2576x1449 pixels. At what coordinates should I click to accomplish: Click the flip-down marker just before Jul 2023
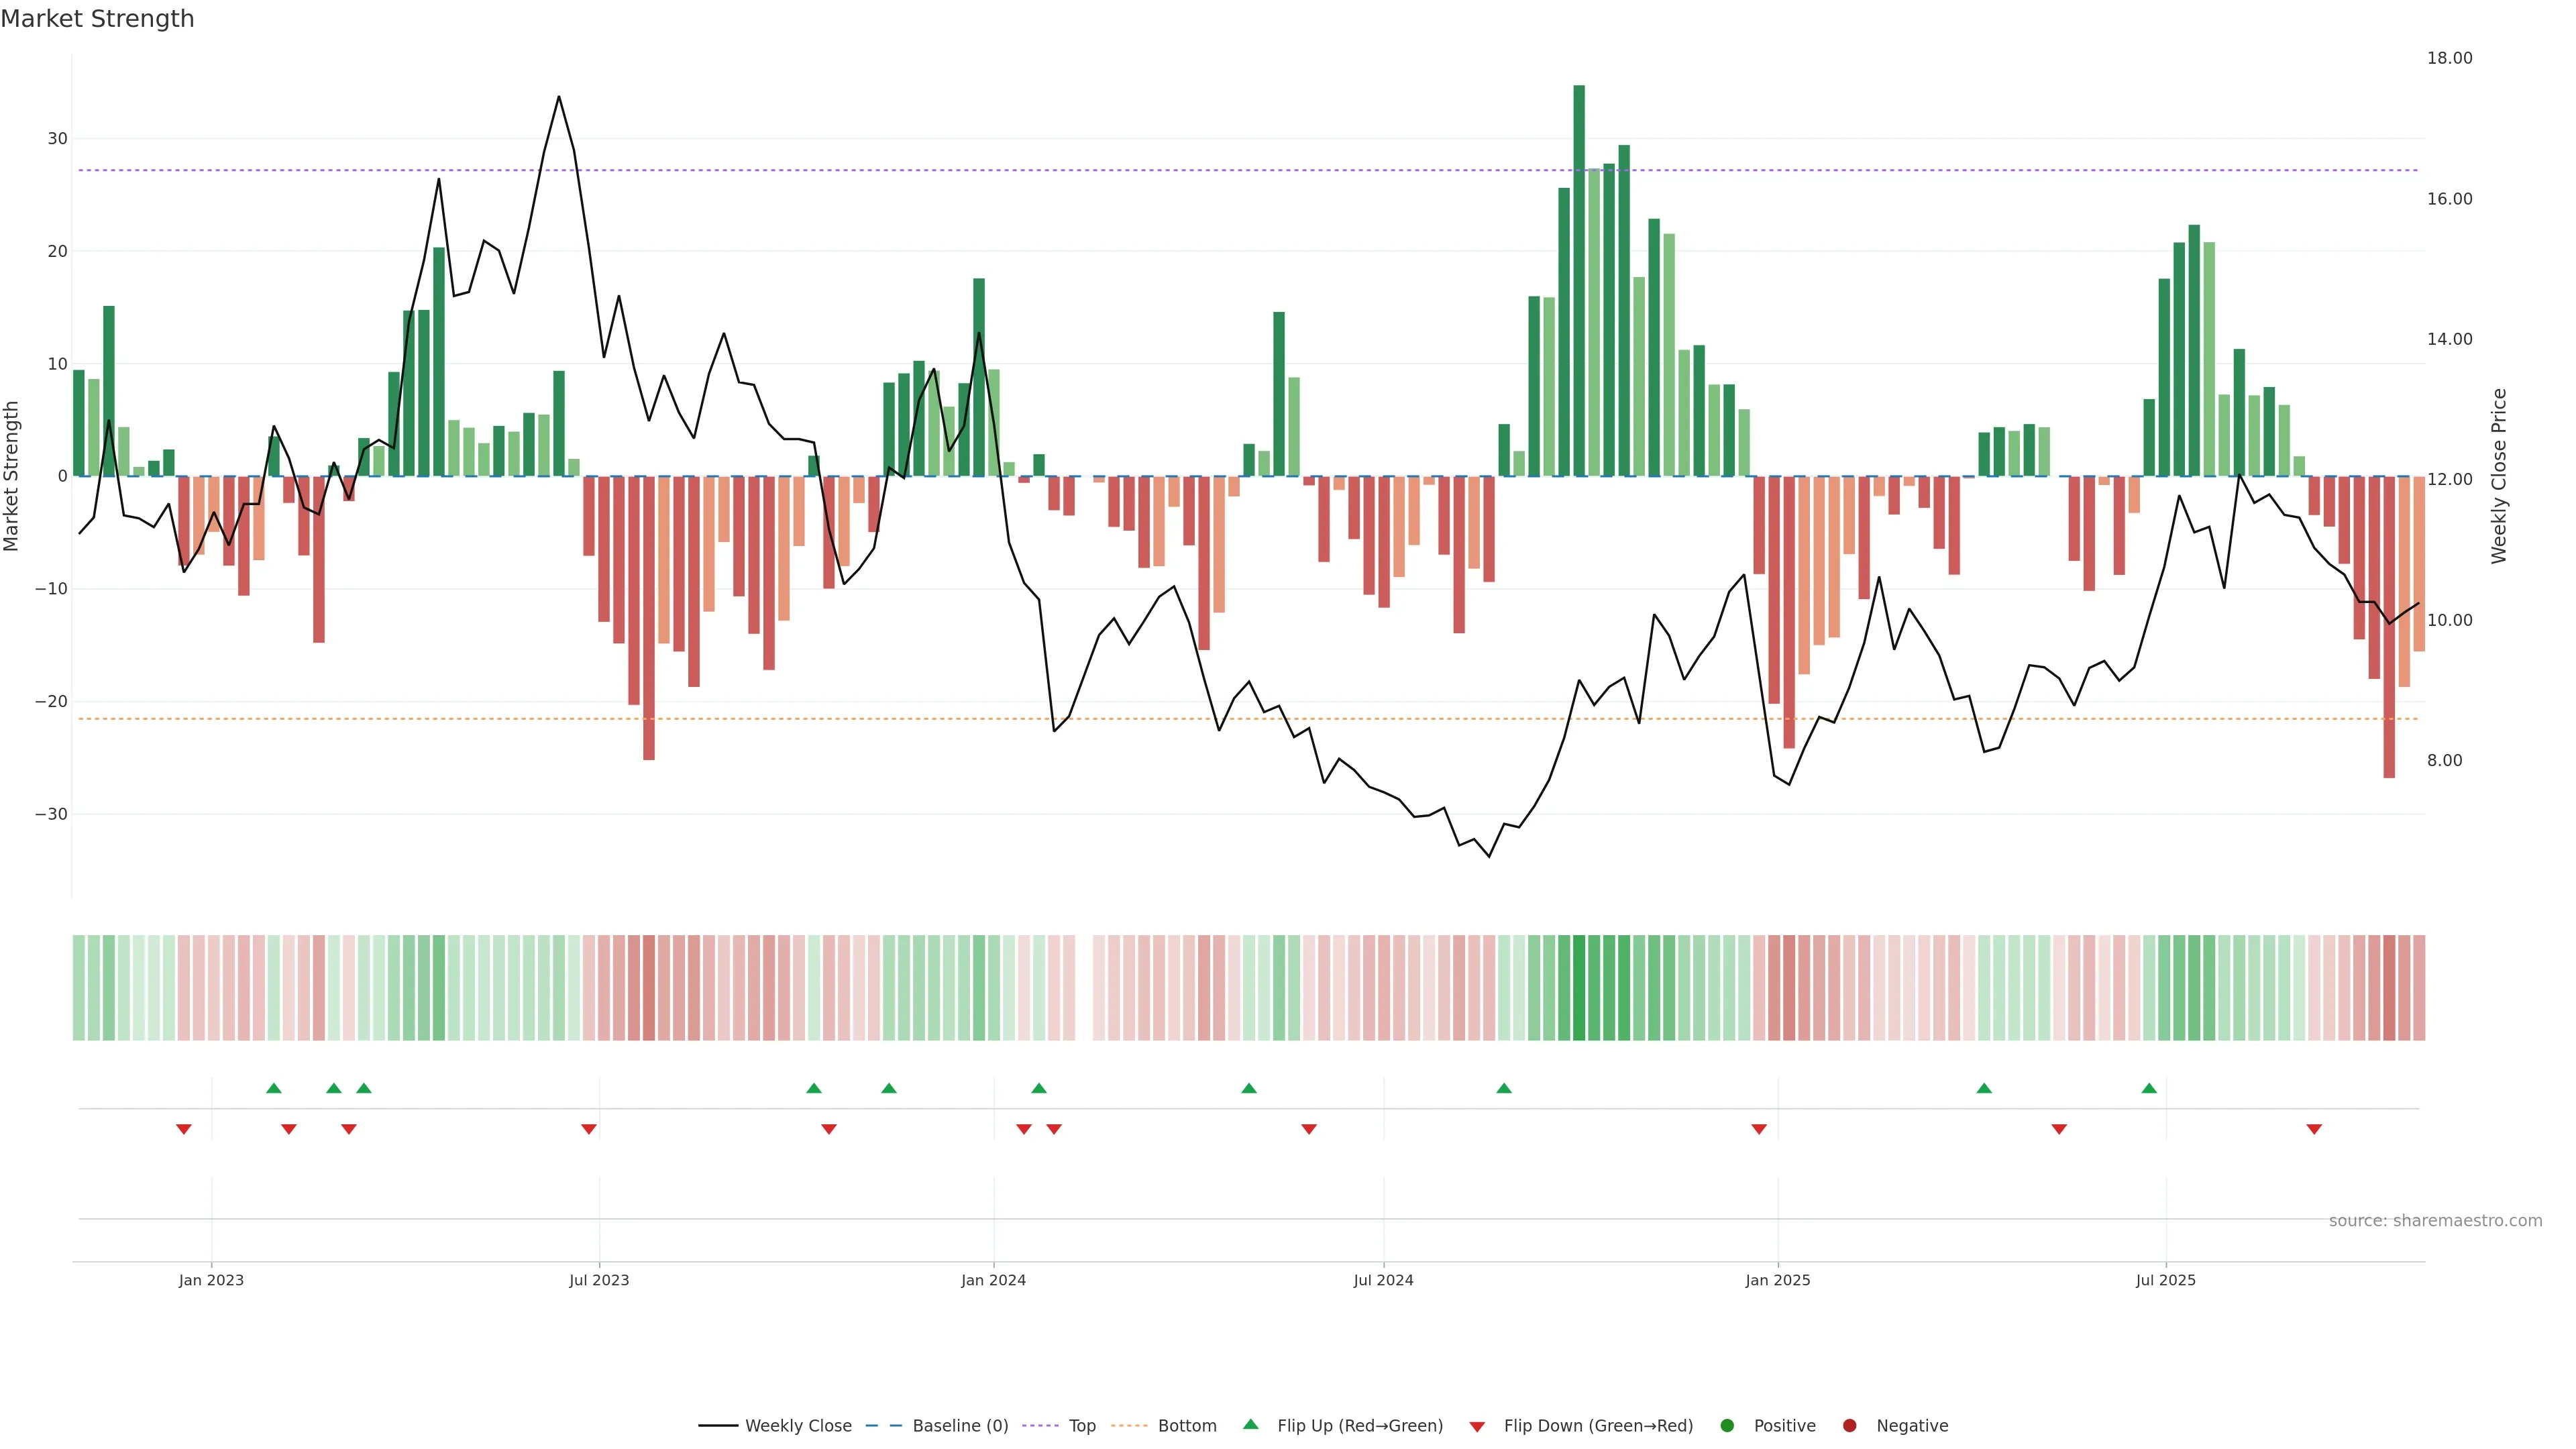[589, 1129]
